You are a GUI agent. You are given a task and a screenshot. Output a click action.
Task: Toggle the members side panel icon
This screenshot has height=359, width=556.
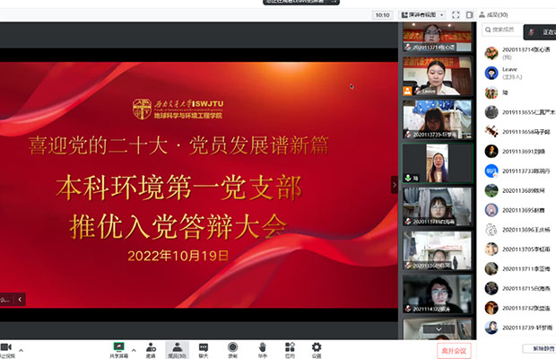pyautogui.click(x=469, y=15)
